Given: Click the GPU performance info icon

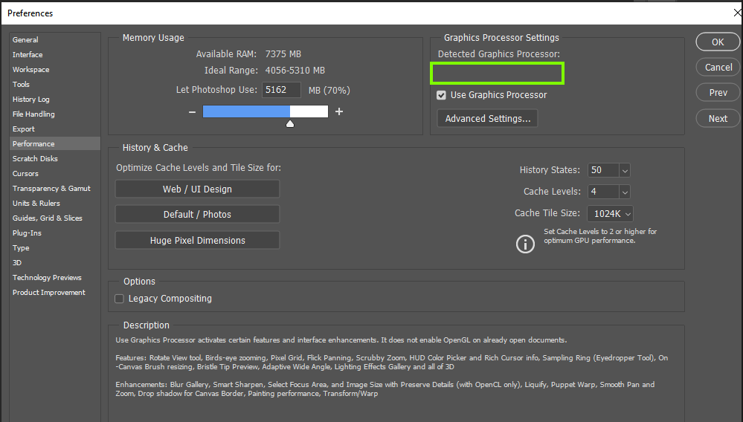Looking at the screenshot, I should [525, 244].
